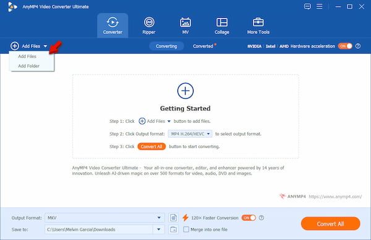The image size is (371, 240).
Task: Minimize the AnyMP4 window
Action: pos(338,7)
